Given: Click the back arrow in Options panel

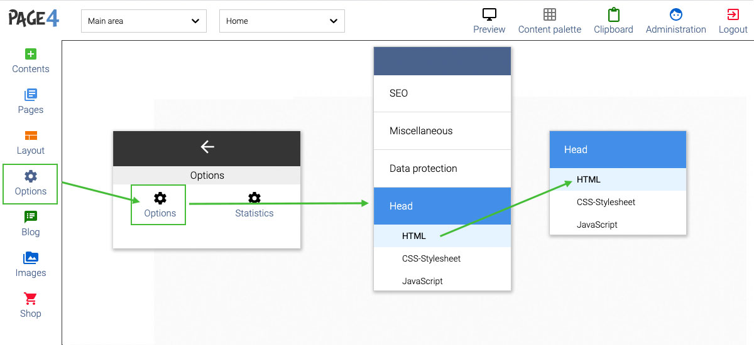Looking at the screenshot, I should click(207, 147).
